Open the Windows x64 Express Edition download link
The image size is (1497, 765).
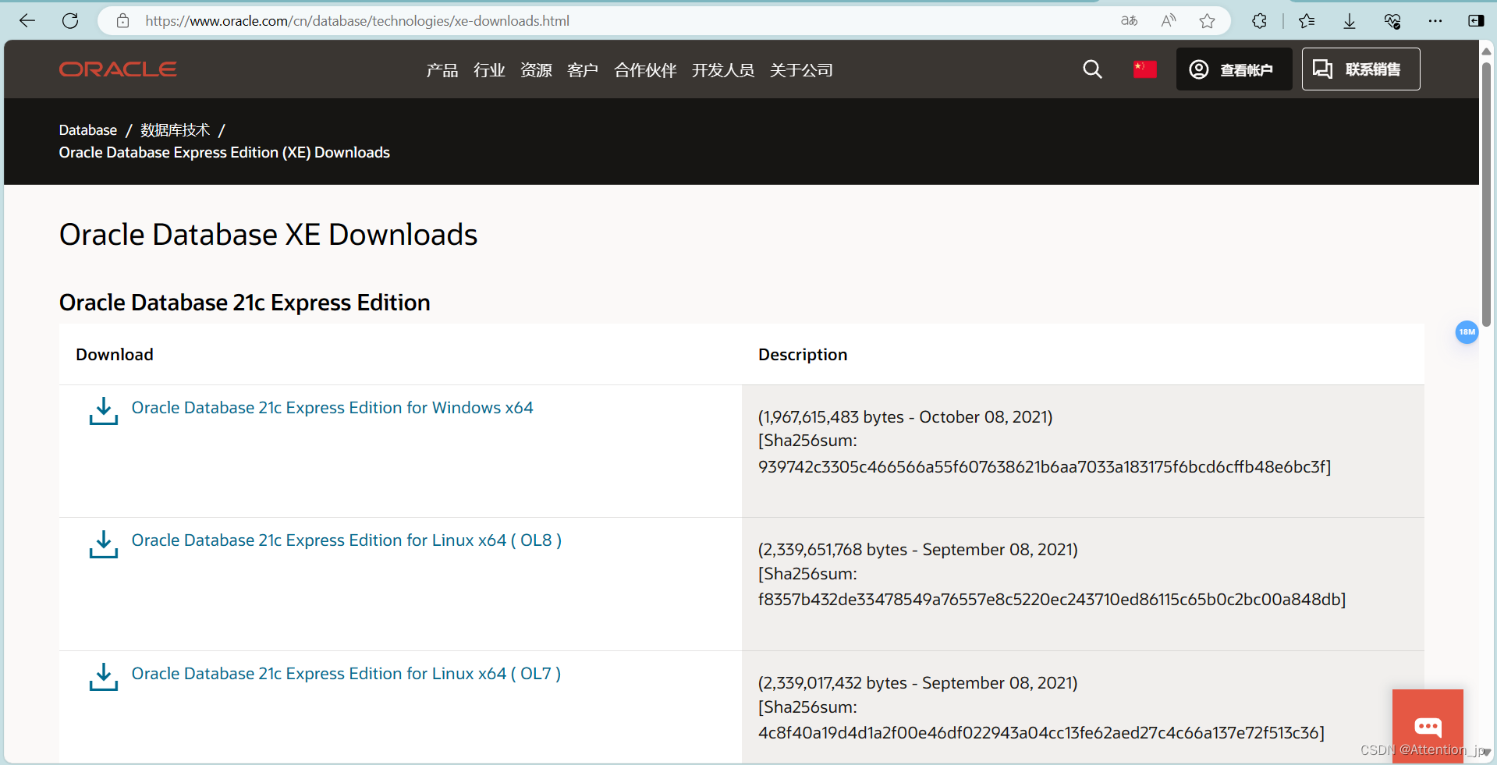(x=333, y=407)
